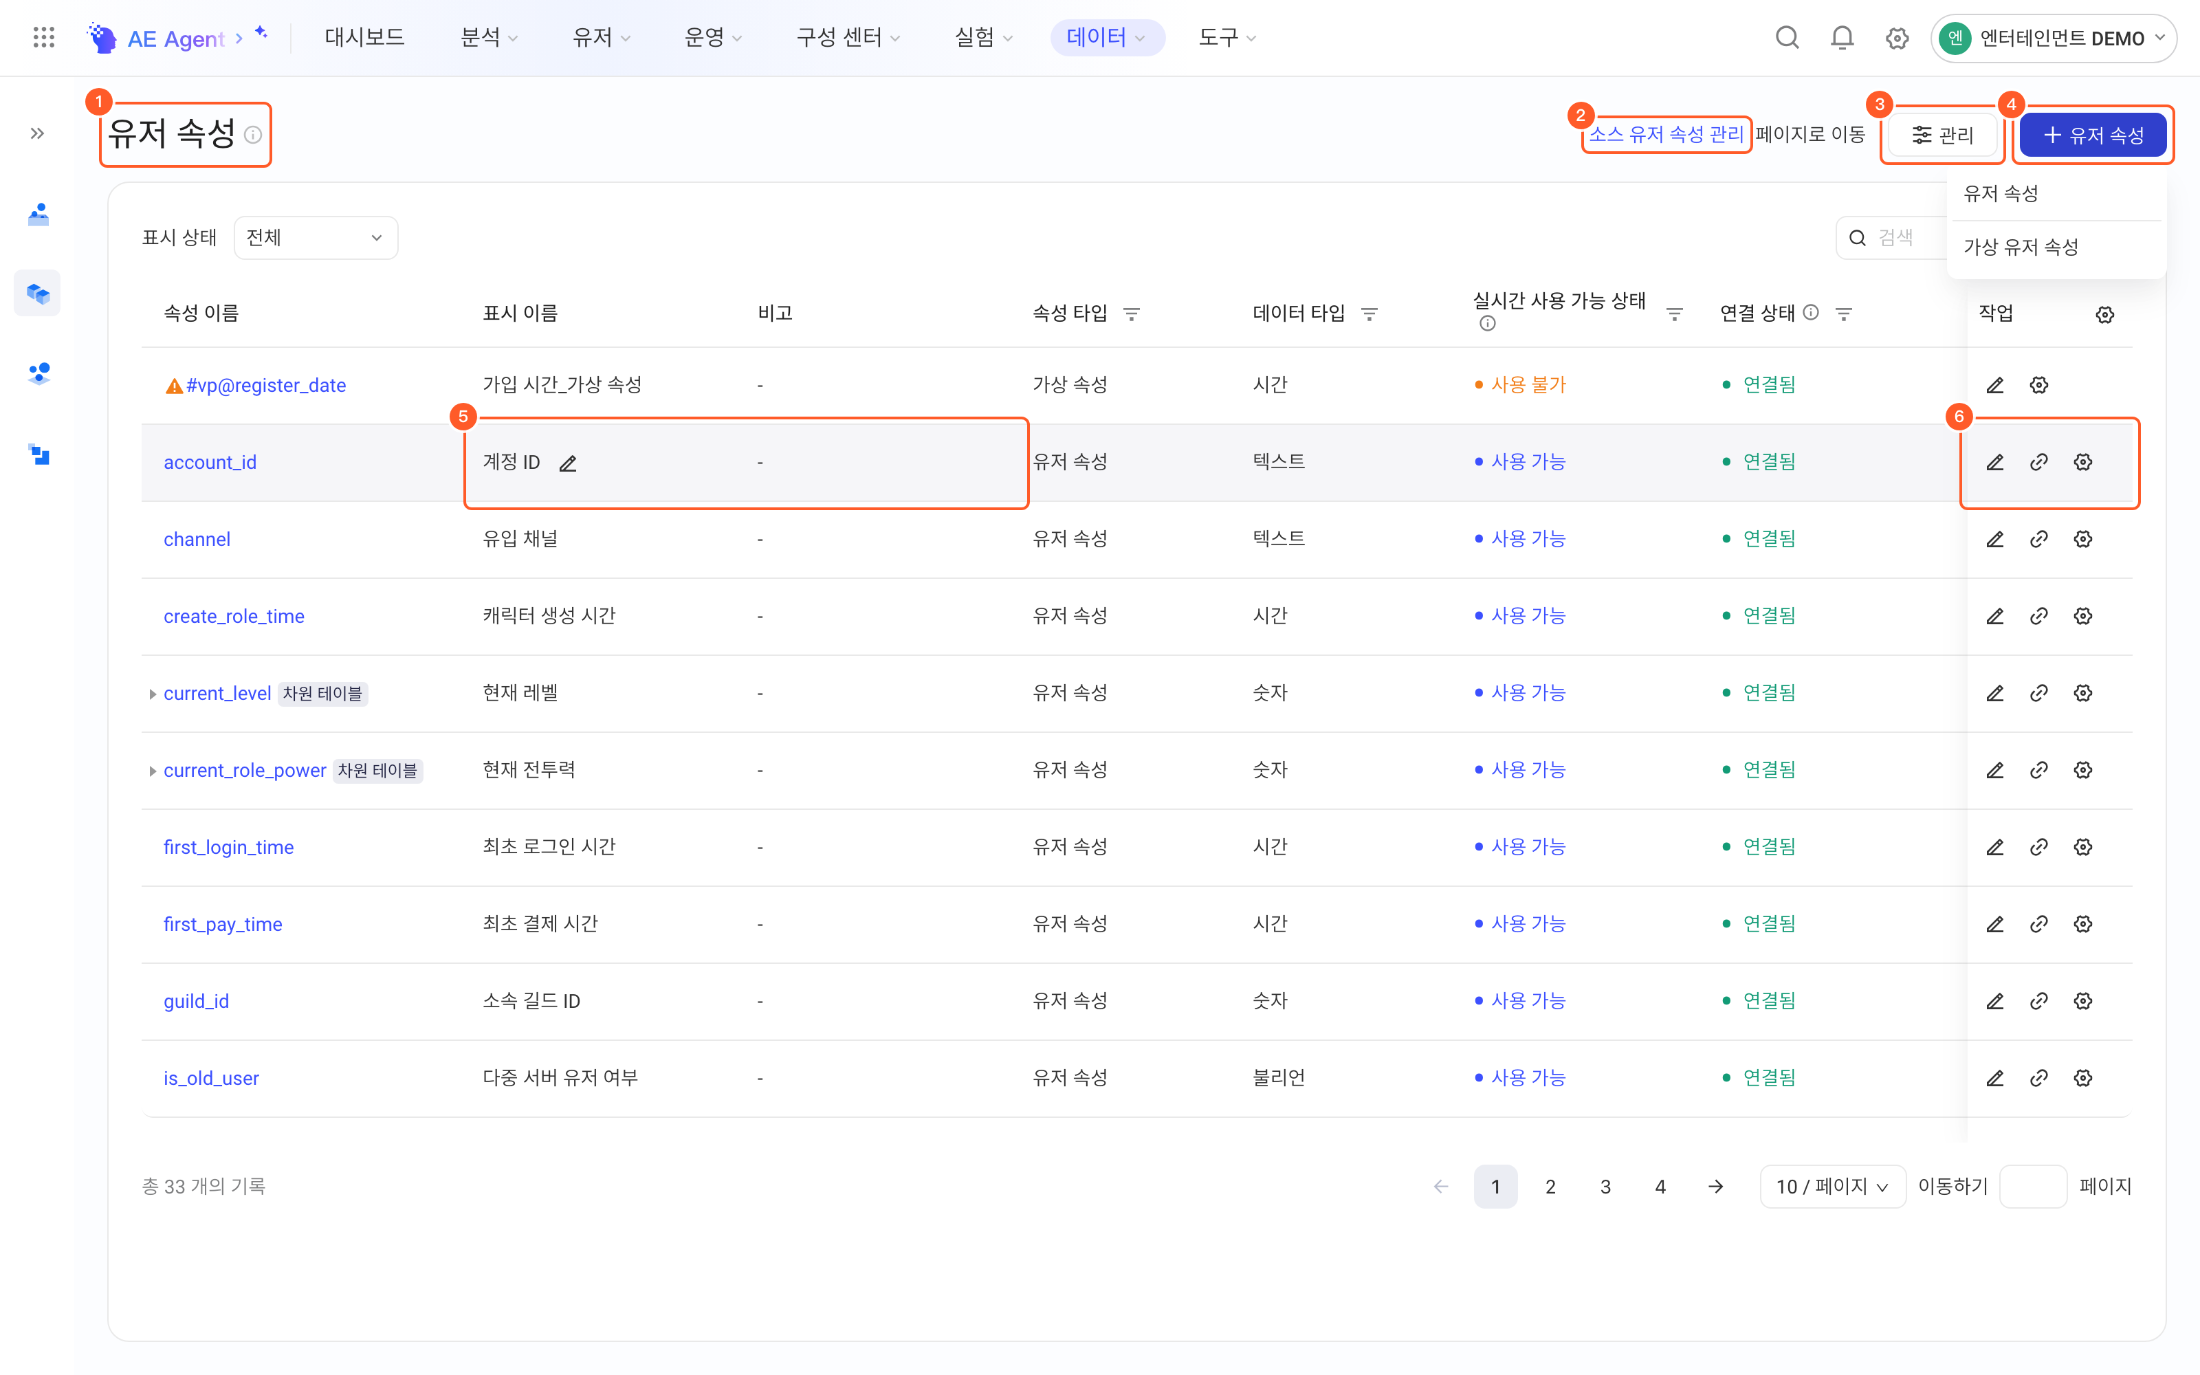The width and height of the screenshot is (2200, 1375).
Task: Click the 관리 button
Action: pyautogui.click(x=1943, y=135)
